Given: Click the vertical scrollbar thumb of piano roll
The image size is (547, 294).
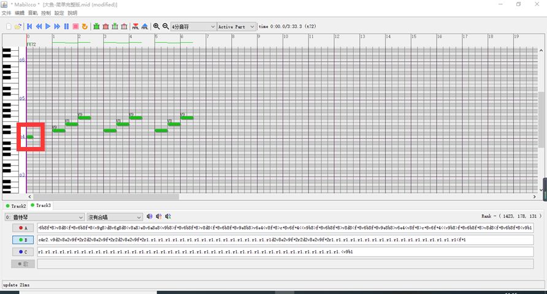Looking at the screenshot, I should pyautogui.click(x=541, y=120).
